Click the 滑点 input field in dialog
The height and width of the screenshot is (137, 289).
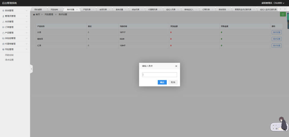pyautogui.click(x=159, y=75)
